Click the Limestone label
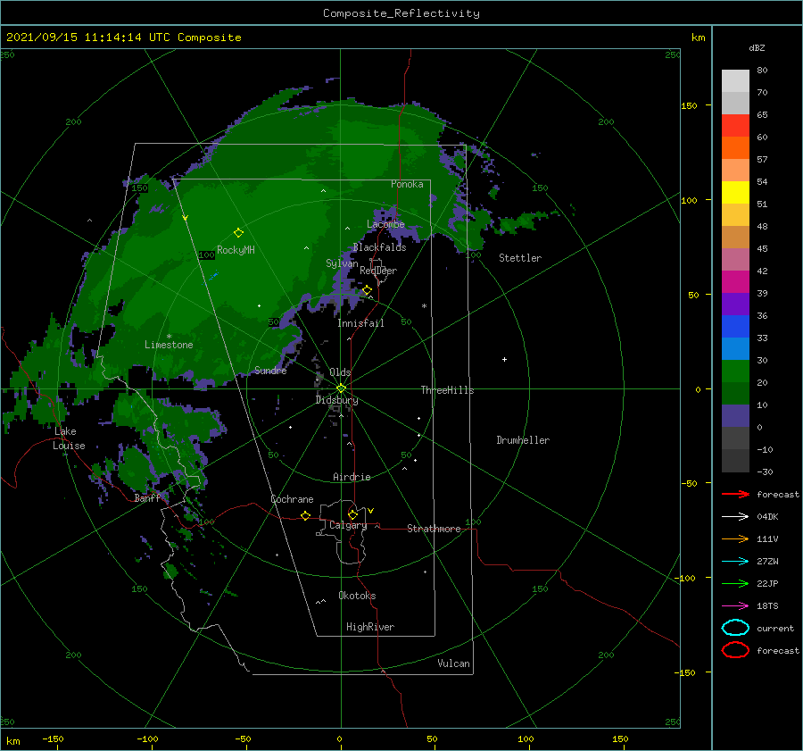The height and width of the screenshot is (751, 803). [x=169, y=345]
